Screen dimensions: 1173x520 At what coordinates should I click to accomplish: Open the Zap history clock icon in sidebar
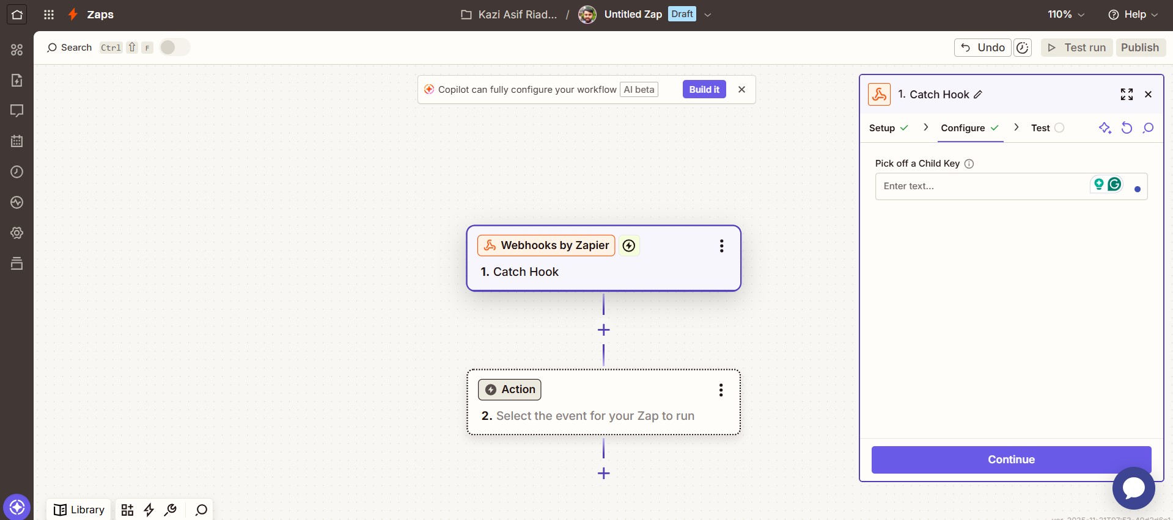point(17,172)
